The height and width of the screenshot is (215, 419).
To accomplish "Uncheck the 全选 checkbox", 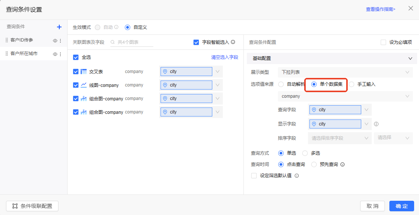I will (x=76, y=57).
